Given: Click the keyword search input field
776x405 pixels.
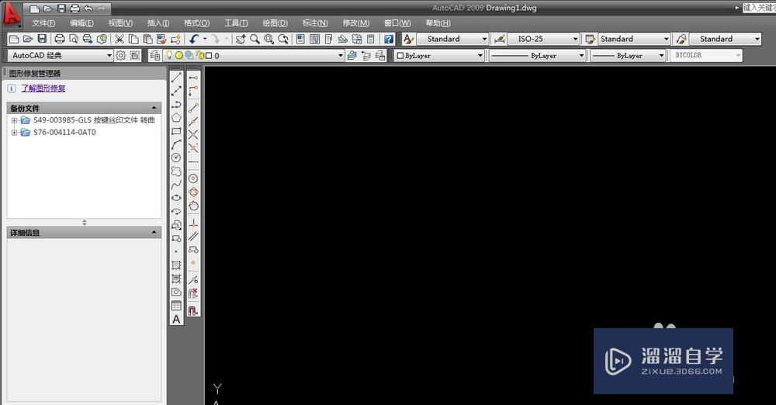Looking at the screenshot, I should [759, 8].
